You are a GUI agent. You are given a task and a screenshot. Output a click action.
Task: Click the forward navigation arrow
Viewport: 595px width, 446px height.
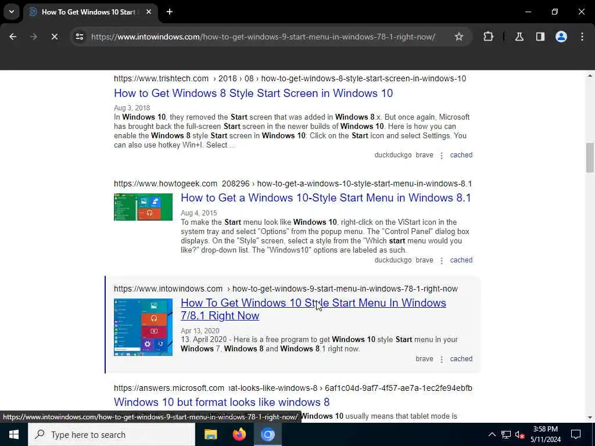tap(33, 37)
